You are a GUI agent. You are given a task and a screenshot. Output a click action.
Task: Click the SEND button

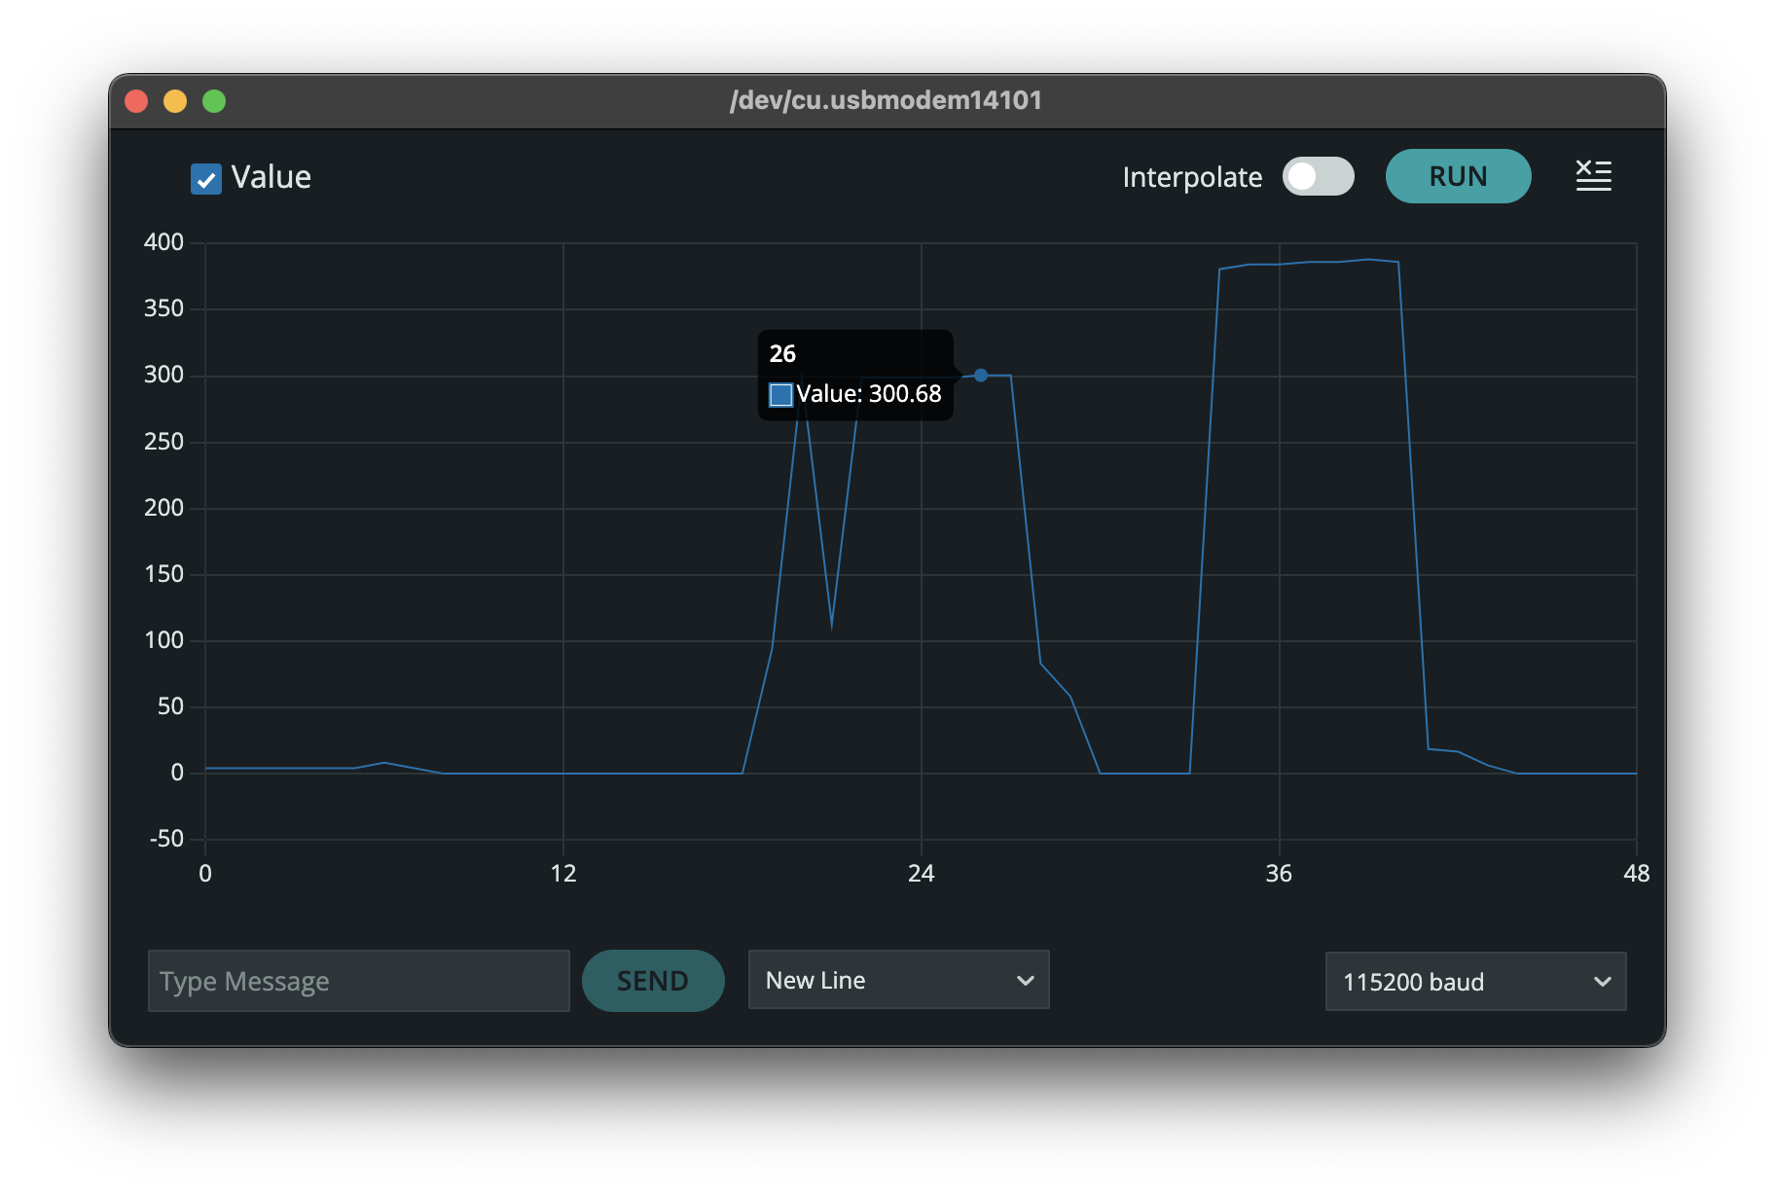[653, 981]
